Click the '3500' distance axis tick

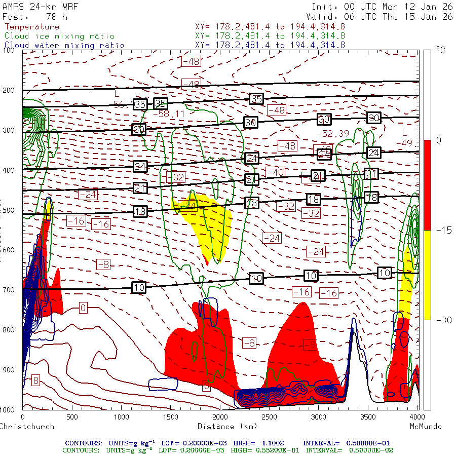(x=368, y=417)
